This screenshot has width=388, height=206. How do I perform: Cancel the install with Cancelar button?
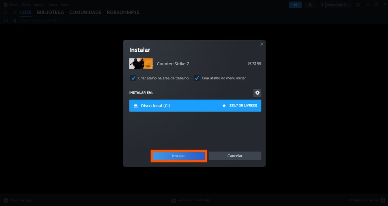coord(235,156)
